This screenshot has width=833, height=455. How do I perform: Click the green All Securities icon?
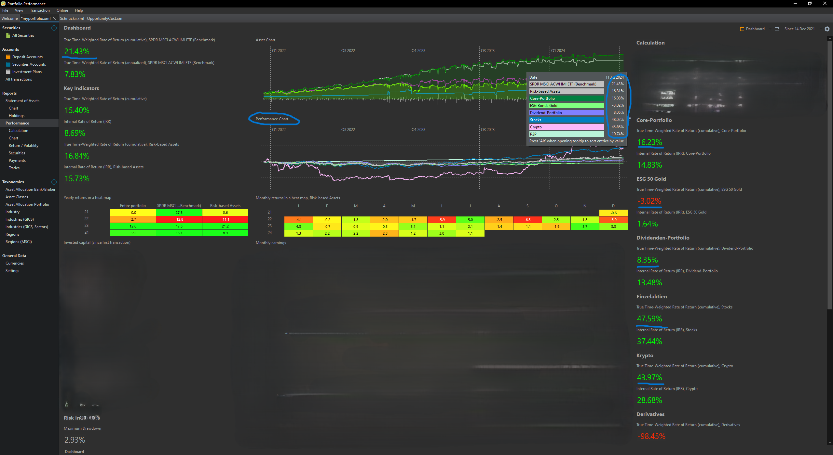click(x=8, y=35)
